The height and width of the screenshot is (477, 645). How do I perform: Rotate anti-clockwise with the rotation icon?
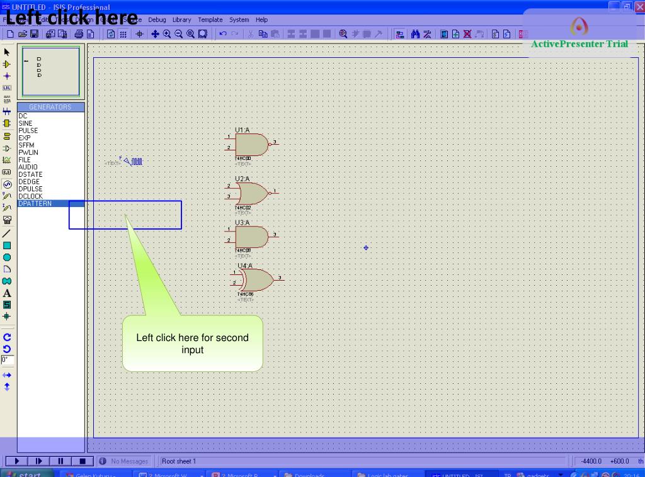[x=7, y=349]
